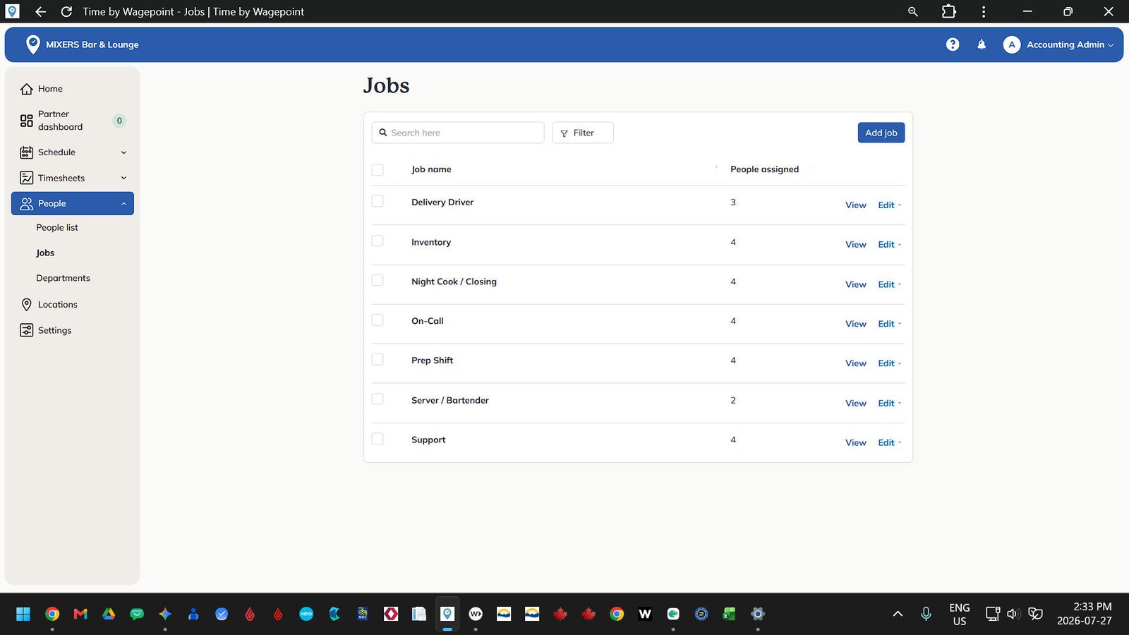The width and height of the screenshot is (1129, 635).
Task: Open the browser three-dot menu
Action: pyautogui.click(x=984, y=11)
